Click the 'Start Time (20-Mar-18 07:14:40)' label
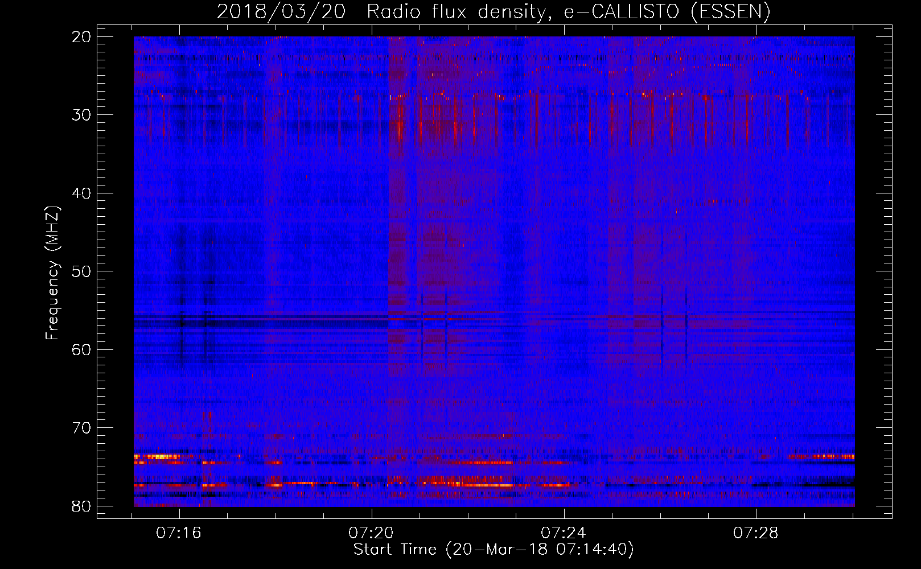 click(494, 550)
